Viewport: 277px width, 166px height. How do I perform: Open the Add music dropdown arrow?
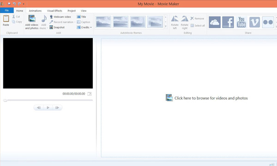click(x=48, y=28)
